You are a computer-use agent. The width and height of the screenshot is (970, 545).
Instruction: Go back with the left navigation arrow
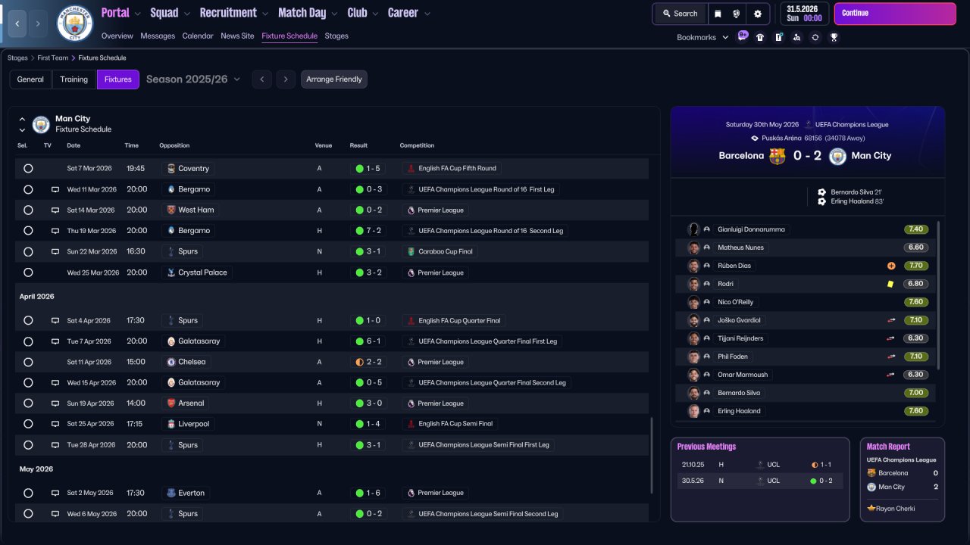coord(17,23)
